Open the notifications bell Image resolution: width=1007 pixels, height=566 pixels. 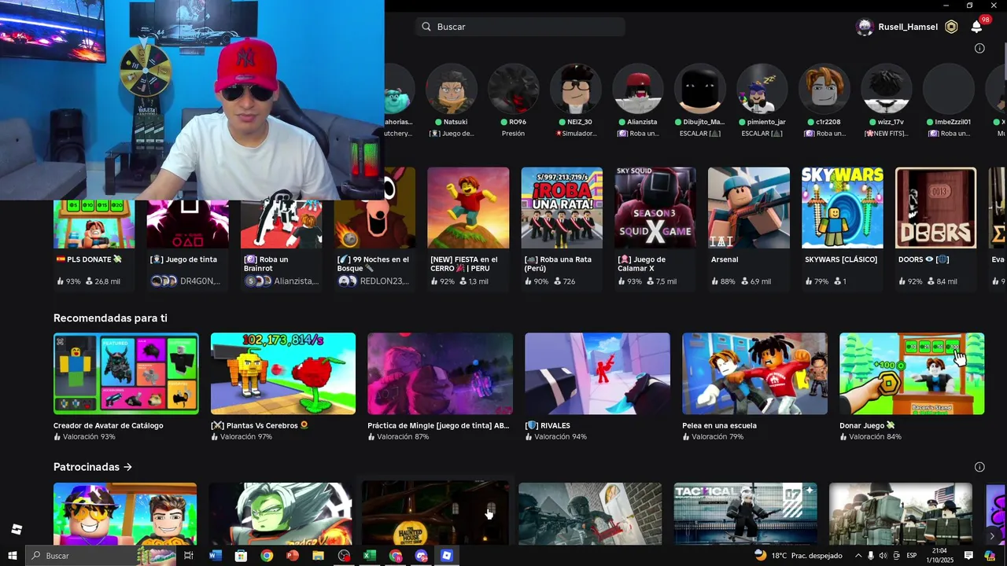[x=976, y=27]
